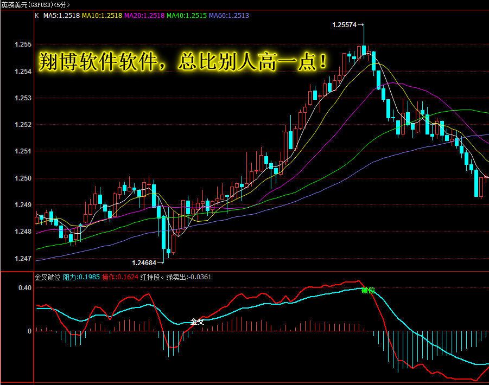
Task: Click the GBPUSD 5-minute chart title
Action: tap(36, 5)
